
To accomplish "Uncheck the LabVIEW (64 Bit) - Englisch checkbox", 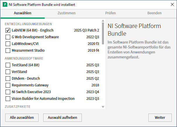I will pyautogui.click(x=8, y=30).
